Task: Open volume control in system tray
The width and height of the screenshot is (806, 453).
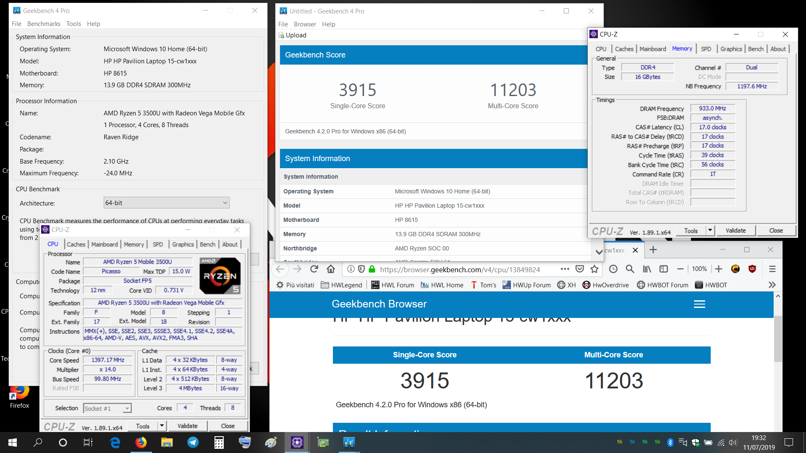Action: point(733,443)
